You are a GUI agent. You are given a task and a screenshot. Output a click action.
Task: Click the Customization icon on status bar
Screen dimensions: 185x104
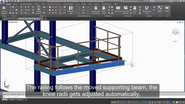184,102
